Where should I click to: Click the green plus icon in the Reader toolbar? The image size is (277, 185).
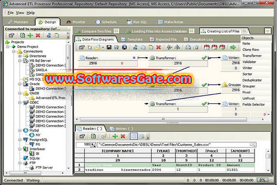click(x=115, y=136)
